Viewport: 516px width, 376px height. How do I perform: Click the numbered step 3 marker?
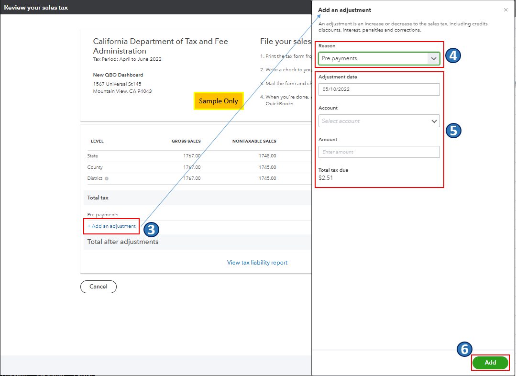tap(151, 230)
